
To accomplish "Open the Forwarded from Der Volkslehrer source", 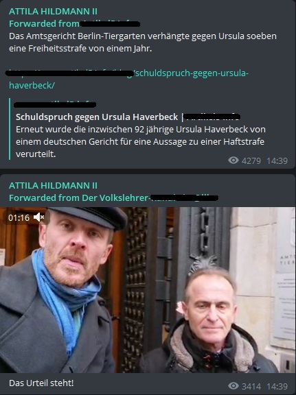I will [x=113, y=198].
